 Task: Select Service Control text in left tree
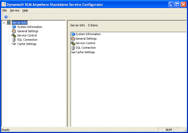click(x=27, y=35)
